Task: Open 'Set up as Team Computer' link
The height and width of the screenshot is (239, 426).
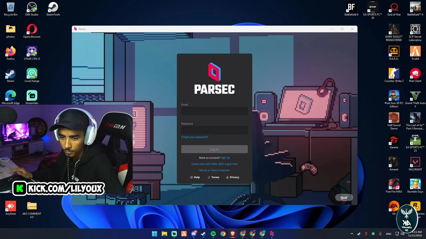Action: tap(214, 170)
